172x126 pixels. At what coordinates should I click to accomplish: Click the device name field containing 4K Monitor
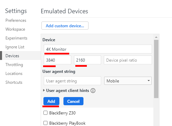pyautogui.click(x=98, y=49)
